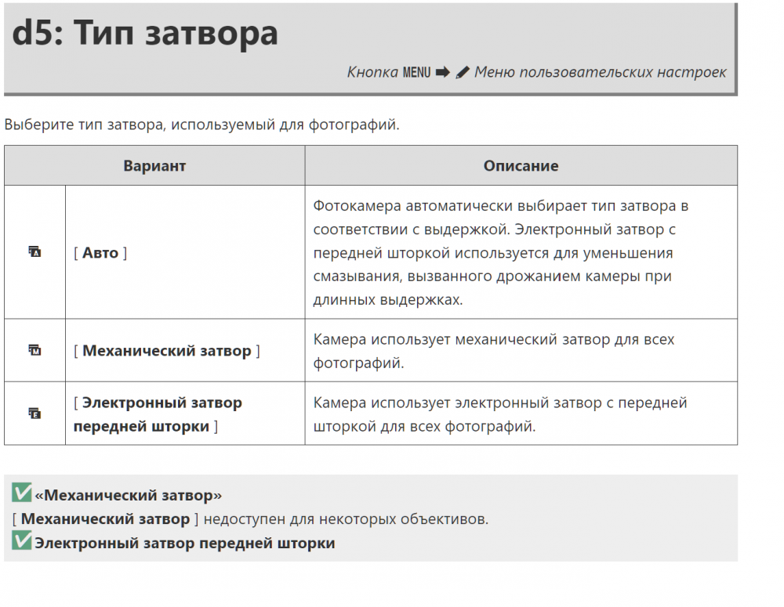Screen dimensions: 784x607
Task: Click the 'Кнопка MENU' text
Action: 389,72
